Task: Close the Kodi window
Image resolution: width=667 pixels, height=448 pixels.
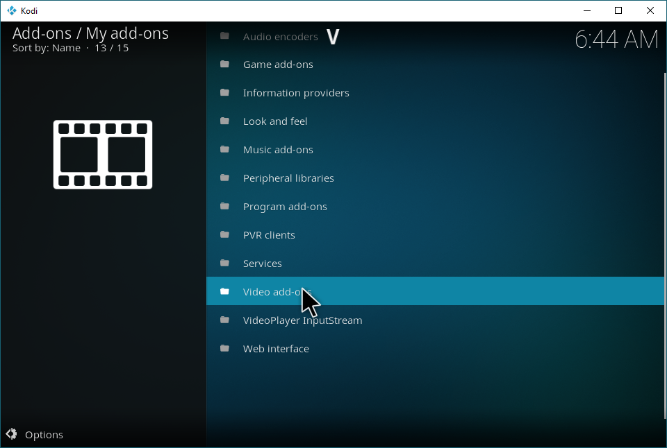Action: [650, 10]
